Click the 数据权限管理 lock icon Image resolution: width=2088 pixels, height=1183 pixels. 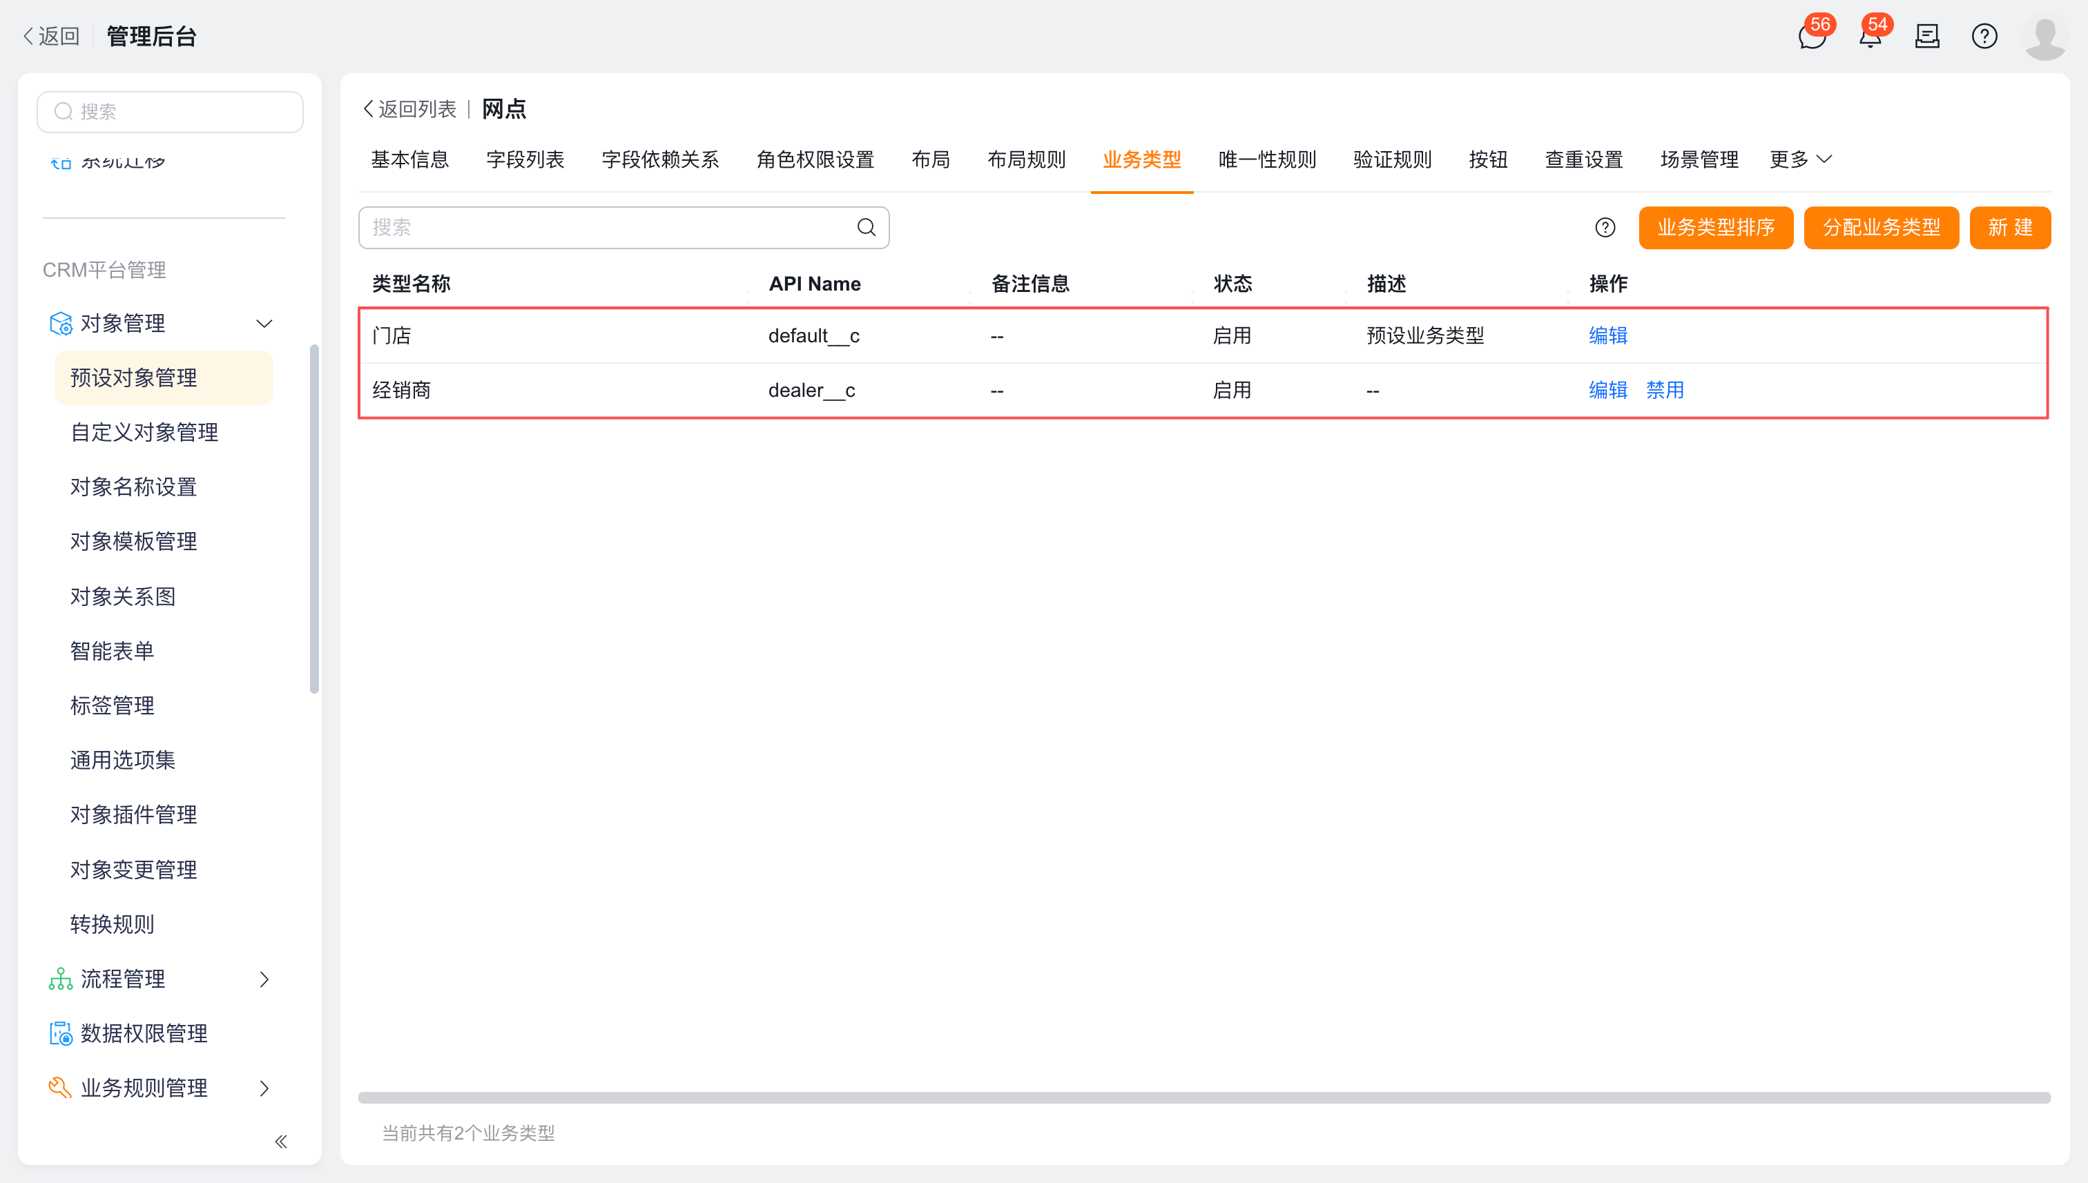[x=60, y=1033]
